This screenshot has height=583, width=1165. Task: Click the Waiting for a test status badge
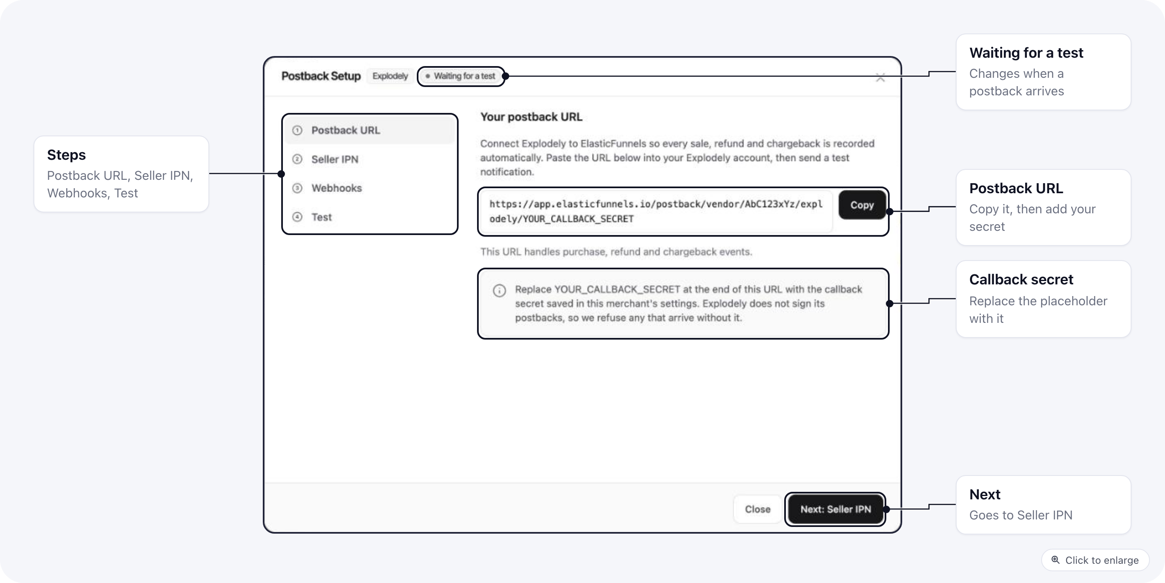coord(460,76)
